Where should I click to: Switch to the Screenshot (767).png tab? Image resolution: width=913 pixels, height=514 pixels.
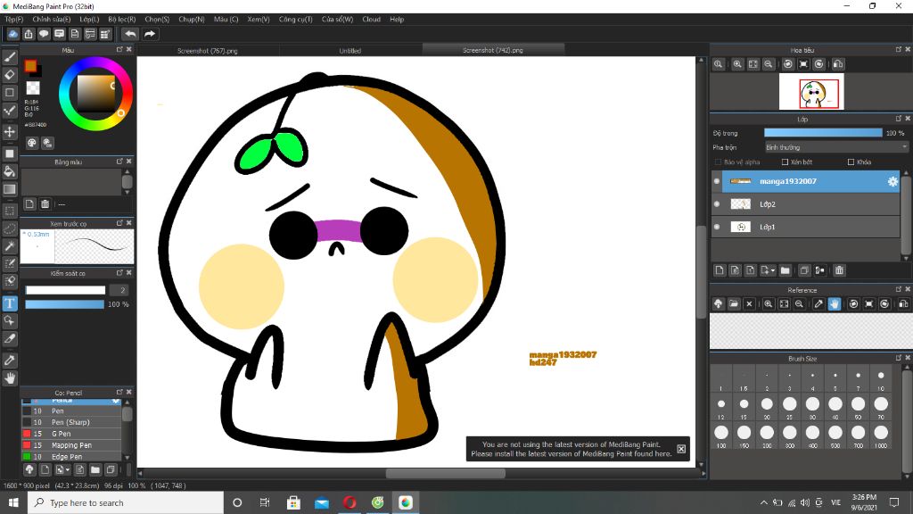click(208, 51)
